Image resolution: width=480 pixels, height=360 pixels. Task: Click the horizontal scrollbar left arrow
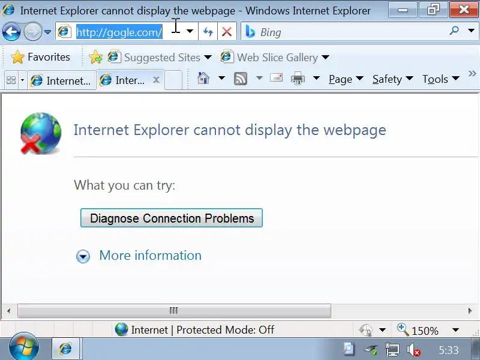pos(8,311)
